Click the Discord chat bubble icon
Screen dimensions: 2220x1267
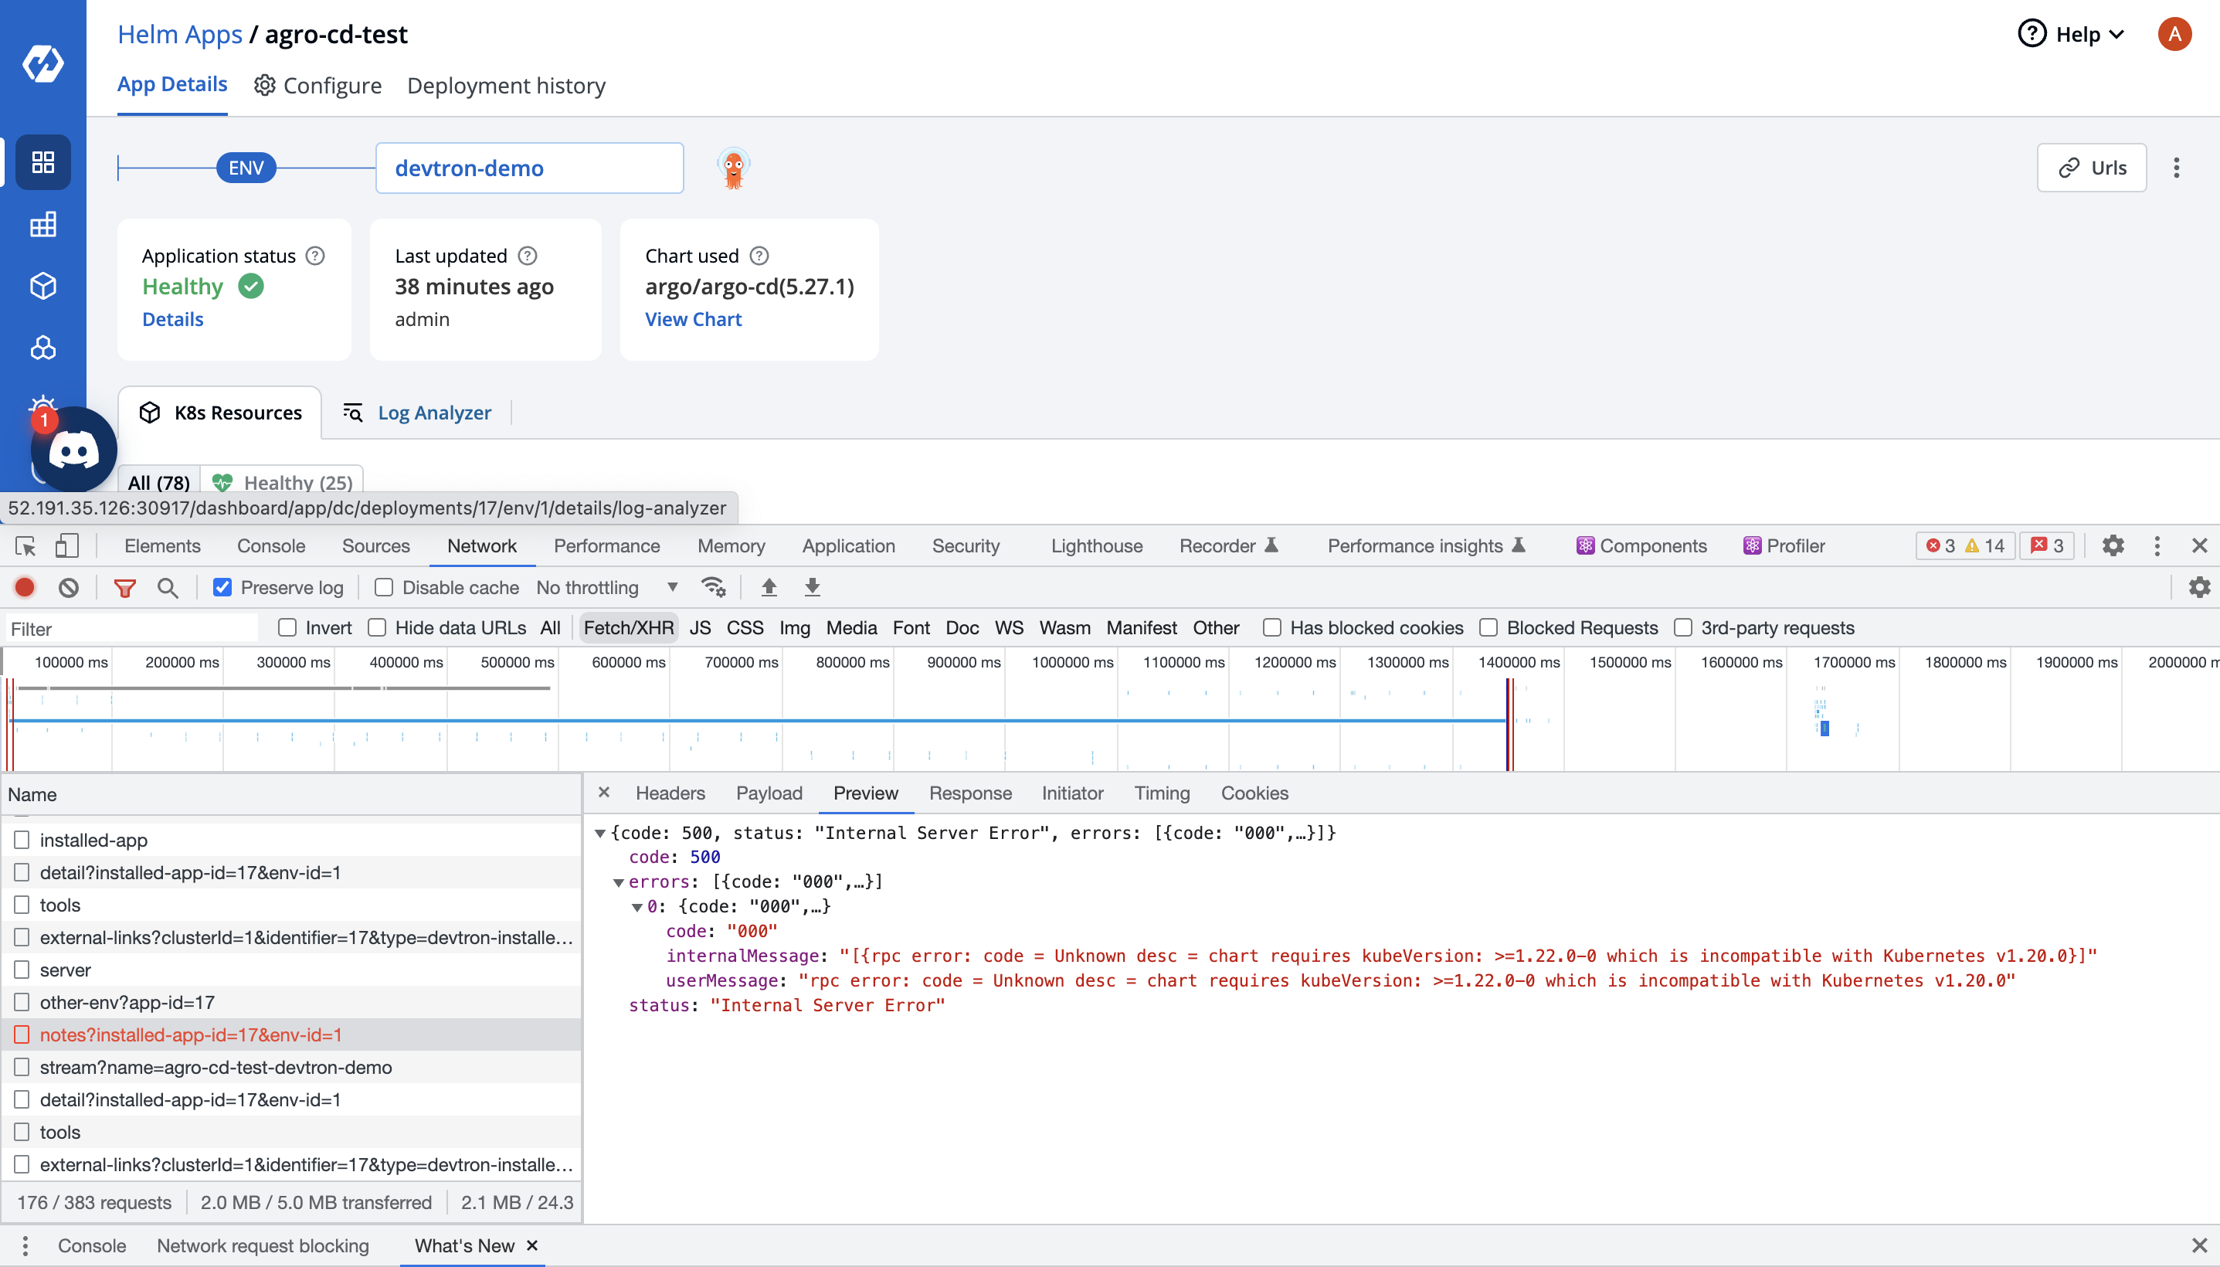(x=74, y=450)
